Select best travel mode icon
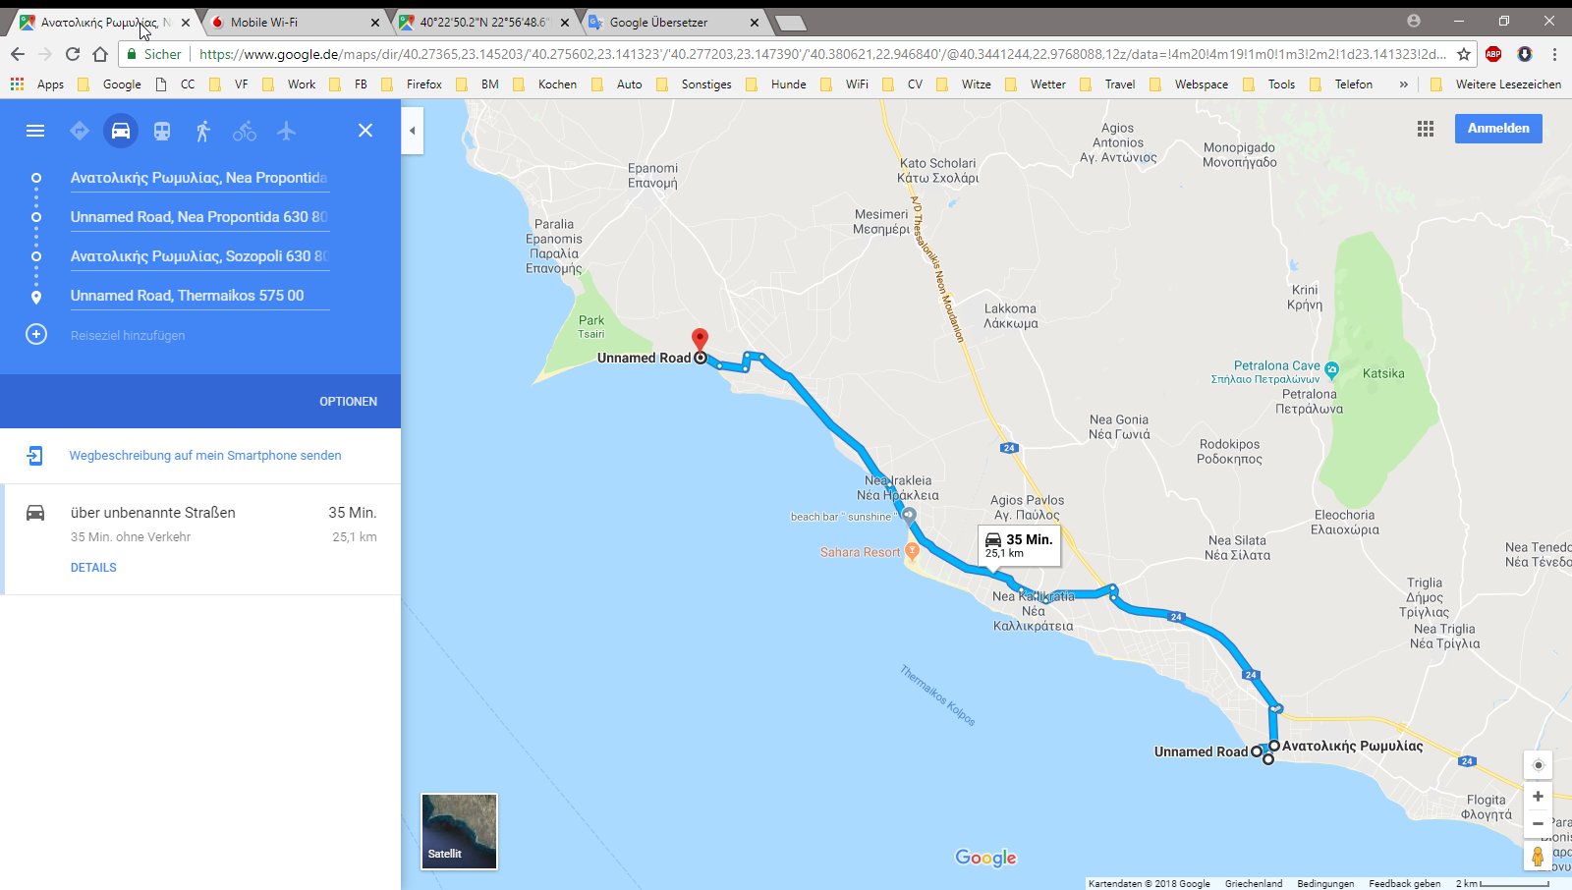1572x890 pixels. coord(80,131)
